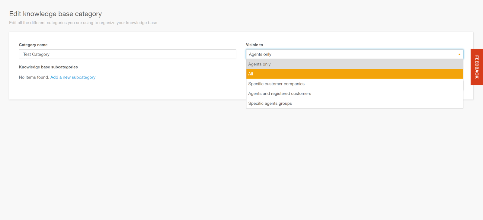Click the selected "Agents only" value in the combo box
The height and width of the screenshot is (220, 483).
click(260, 54)
